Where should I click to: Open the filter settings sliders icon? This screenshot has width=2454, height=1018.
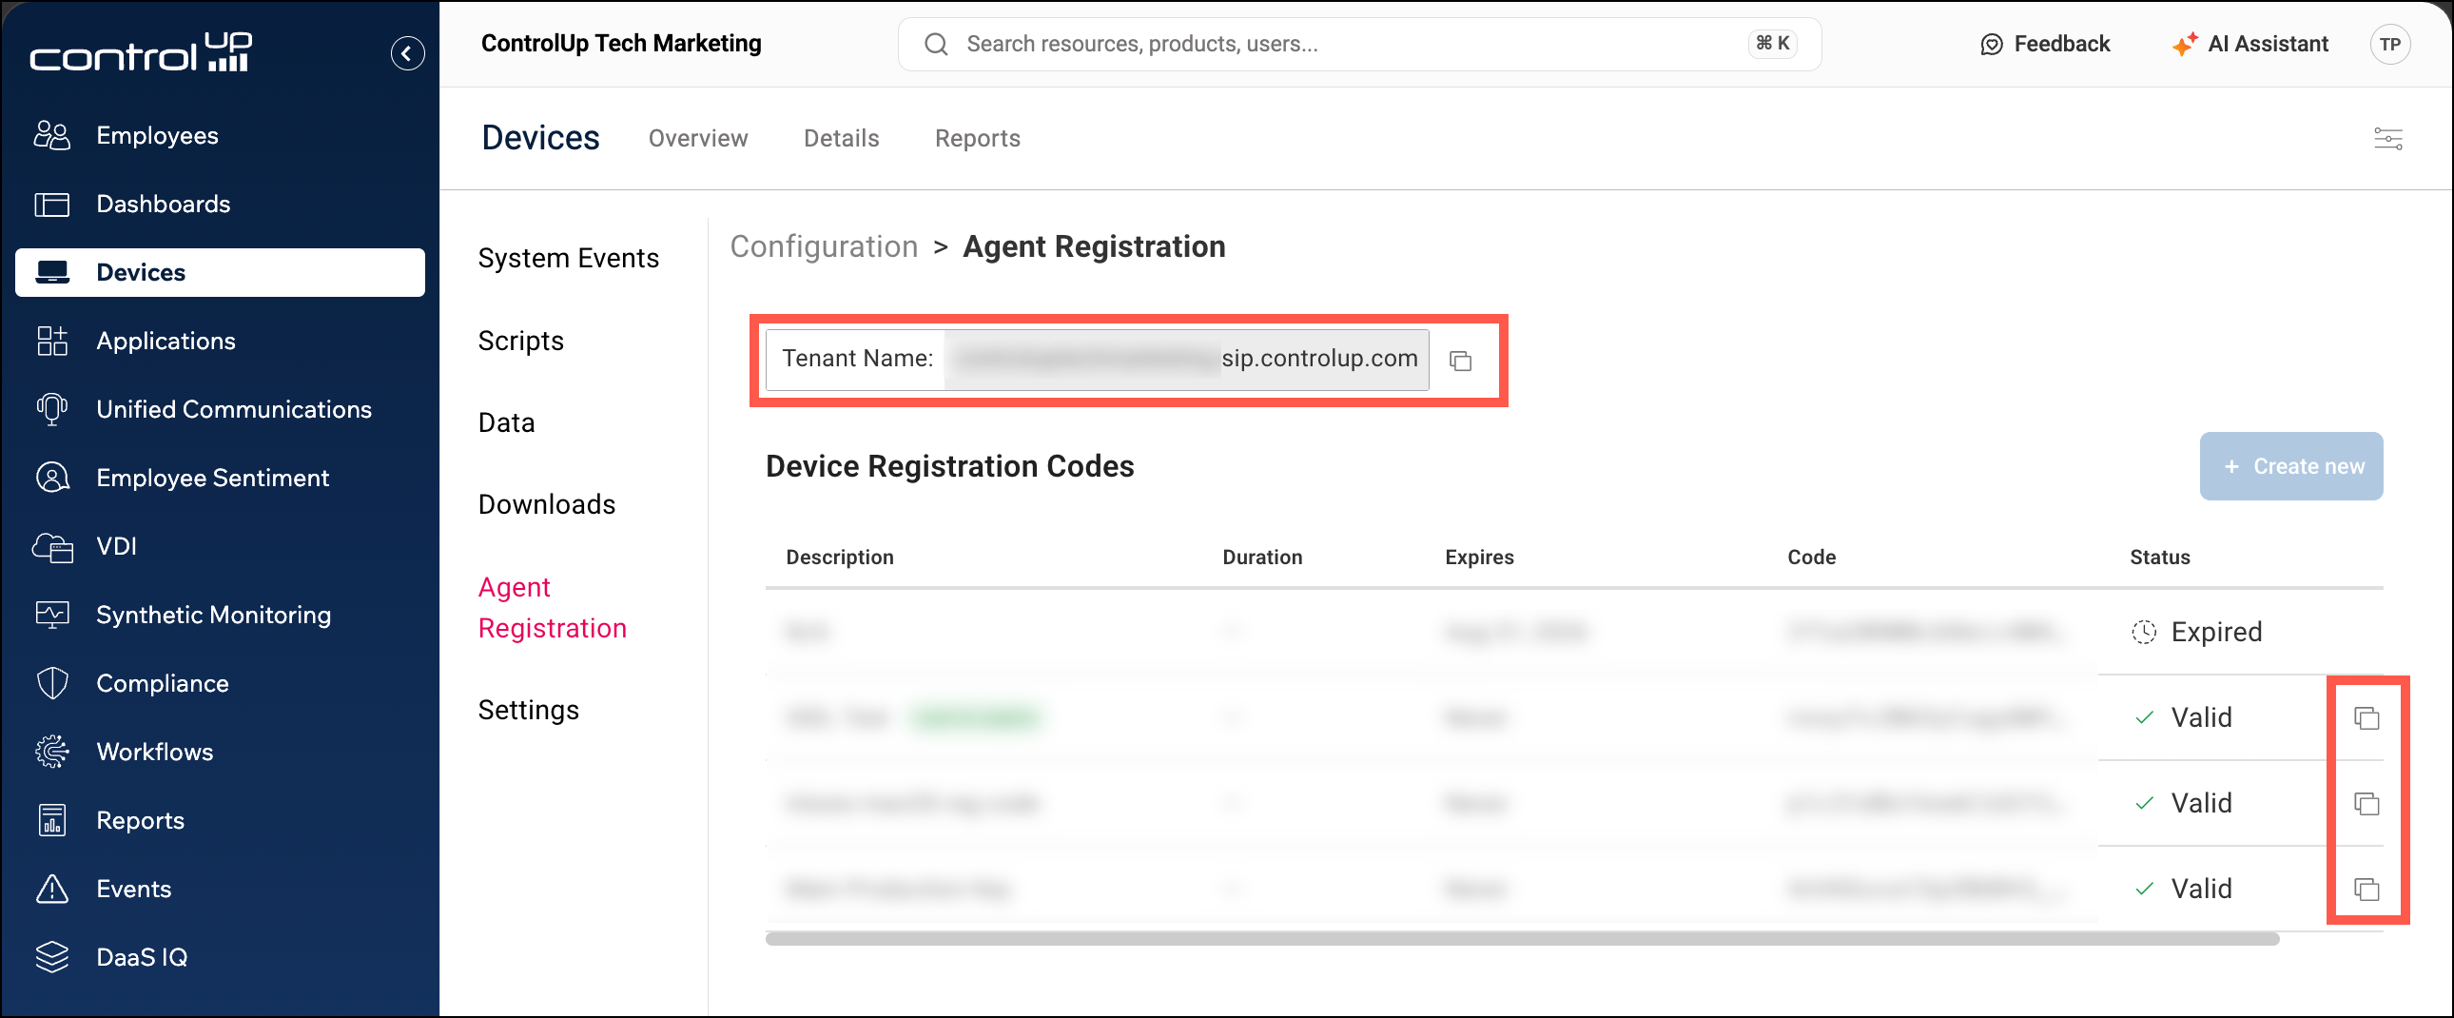2387,139
